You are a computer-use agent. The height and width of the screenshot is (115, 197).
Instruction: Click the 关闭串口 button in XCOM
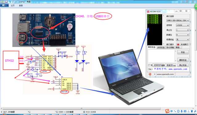183,44
